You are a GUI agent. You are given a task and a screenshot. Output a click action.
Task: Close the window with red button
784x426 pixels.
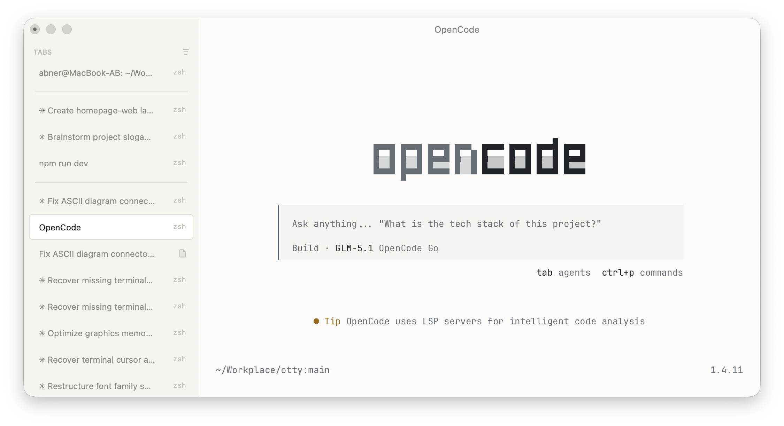(x=35, y=29)
